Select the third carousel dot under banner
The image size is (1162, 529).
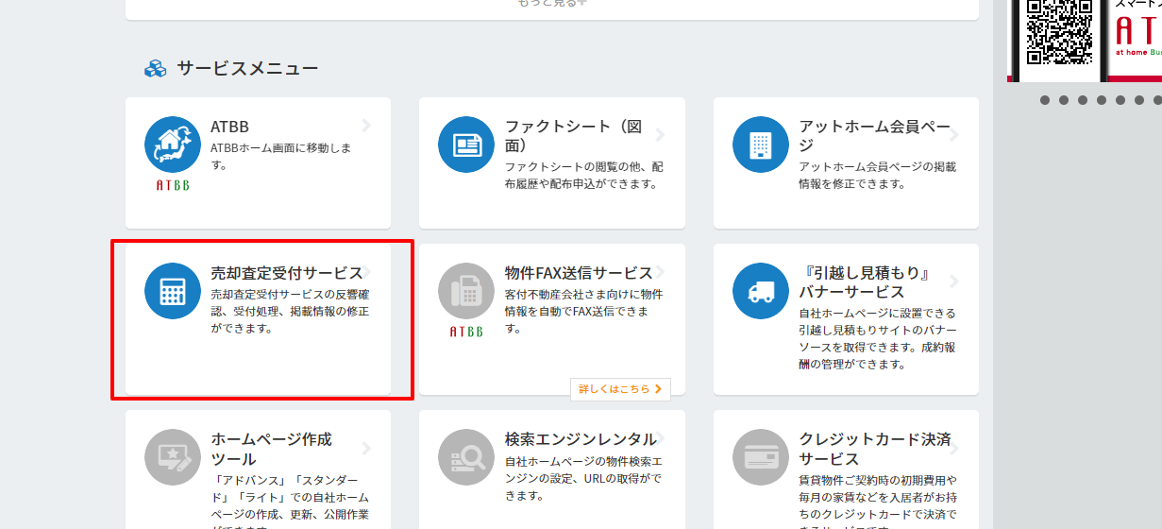pyautogui.click(x=1083, y=100)
